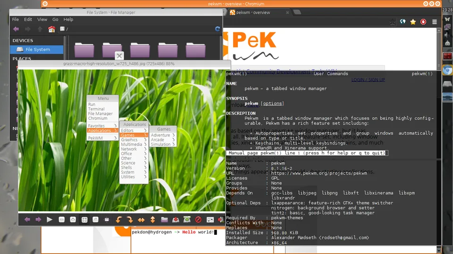This screenshot has height=254, width=453.
Task: Show image at original size
Action: (x=95, y=220)
